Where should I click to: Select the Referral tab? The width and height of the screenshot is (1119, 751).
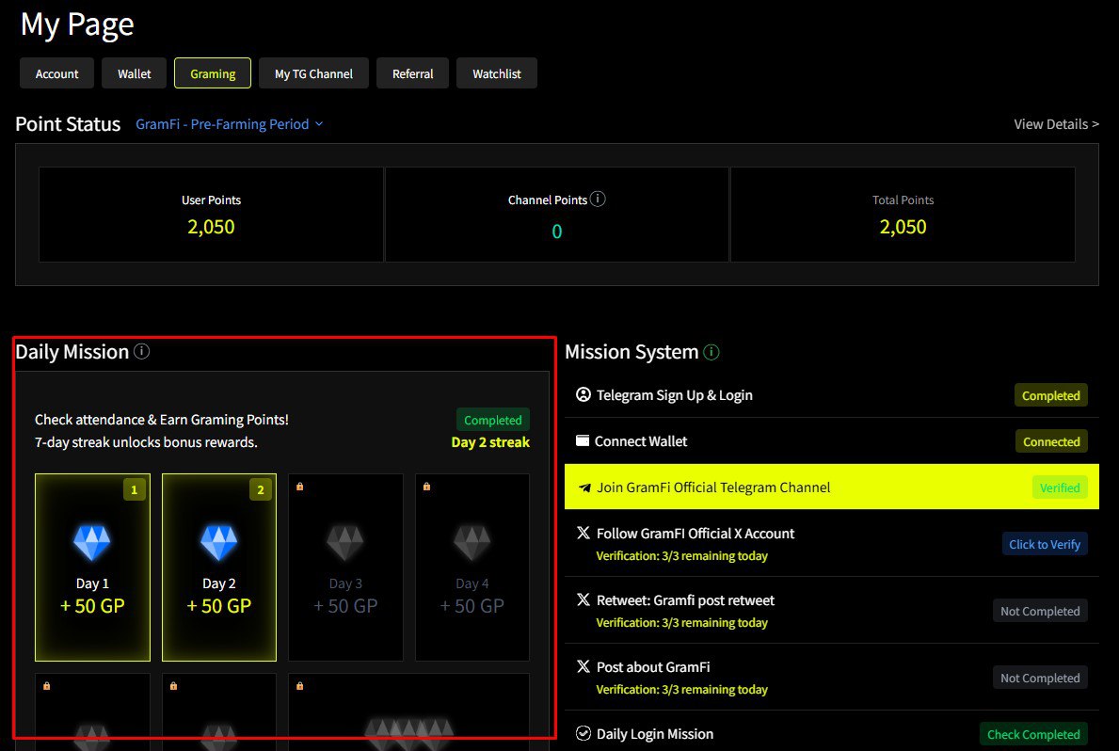[413, 73]
